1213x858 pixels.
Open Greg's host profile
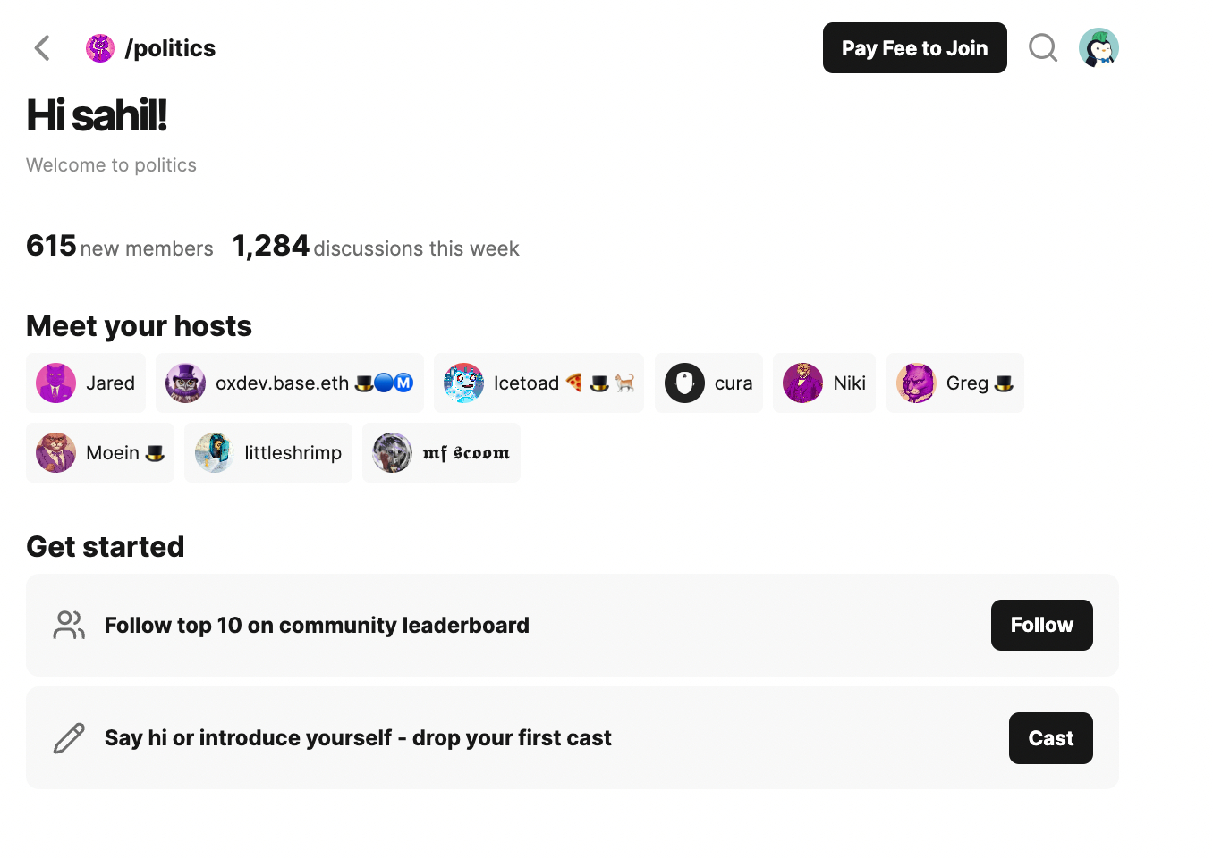click(x=954, y=383)
